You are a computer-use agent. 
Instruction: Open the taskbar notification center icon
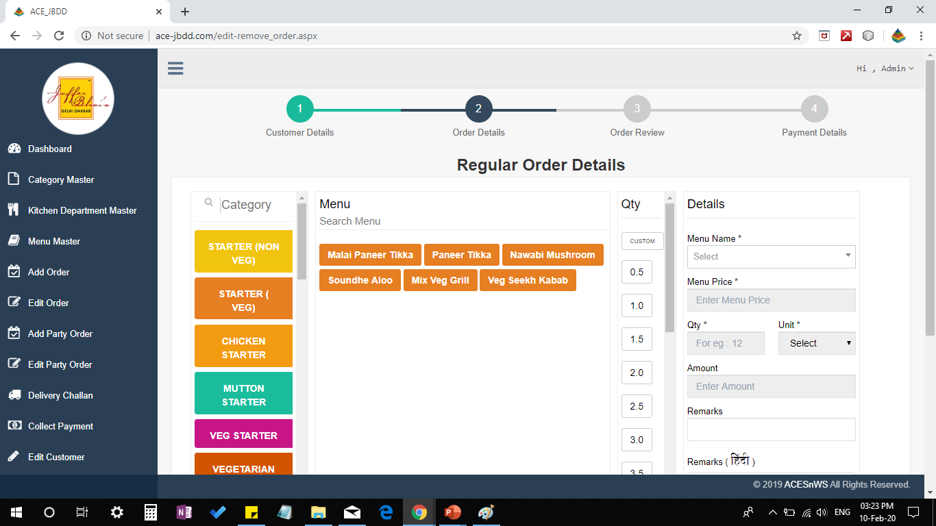tap(913, 512)
